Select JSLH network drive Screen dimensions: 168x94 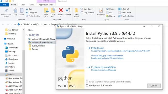(14, 86)
